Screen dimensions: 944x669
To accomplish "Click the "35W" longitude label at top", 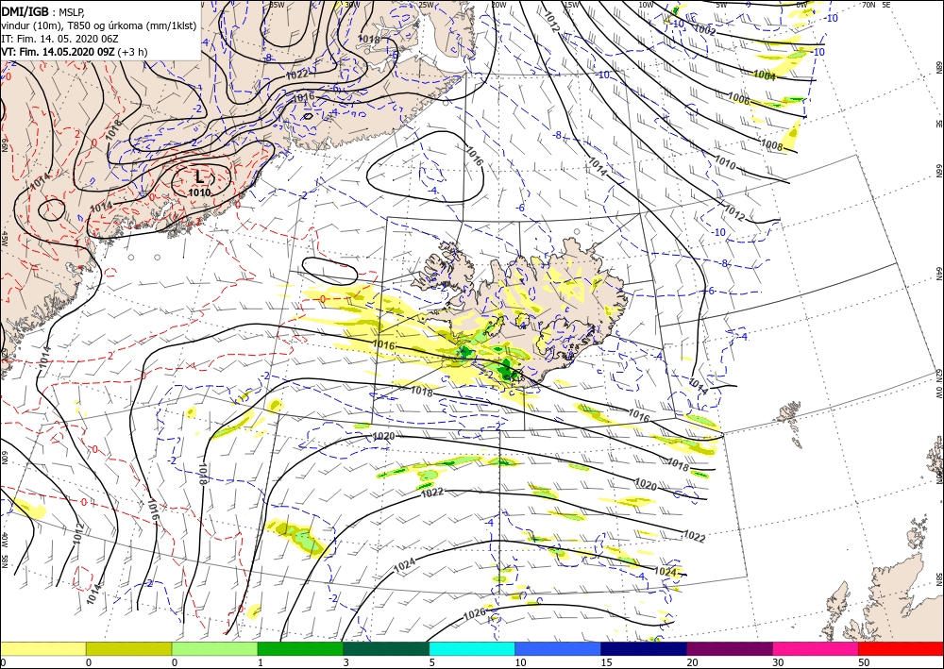I will (277, 5).
